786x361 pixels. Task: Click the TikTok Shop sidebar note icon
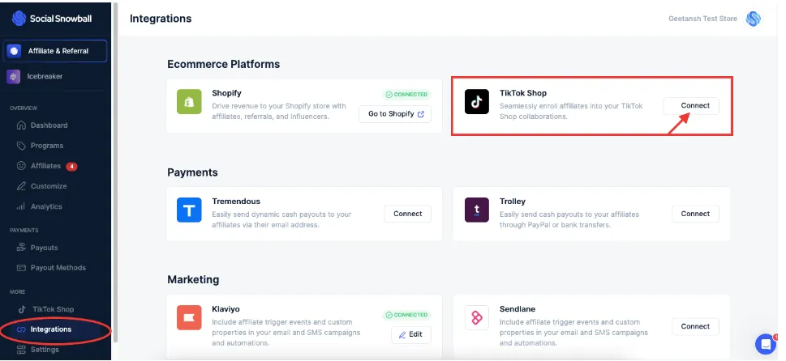(x=22, y=309)
